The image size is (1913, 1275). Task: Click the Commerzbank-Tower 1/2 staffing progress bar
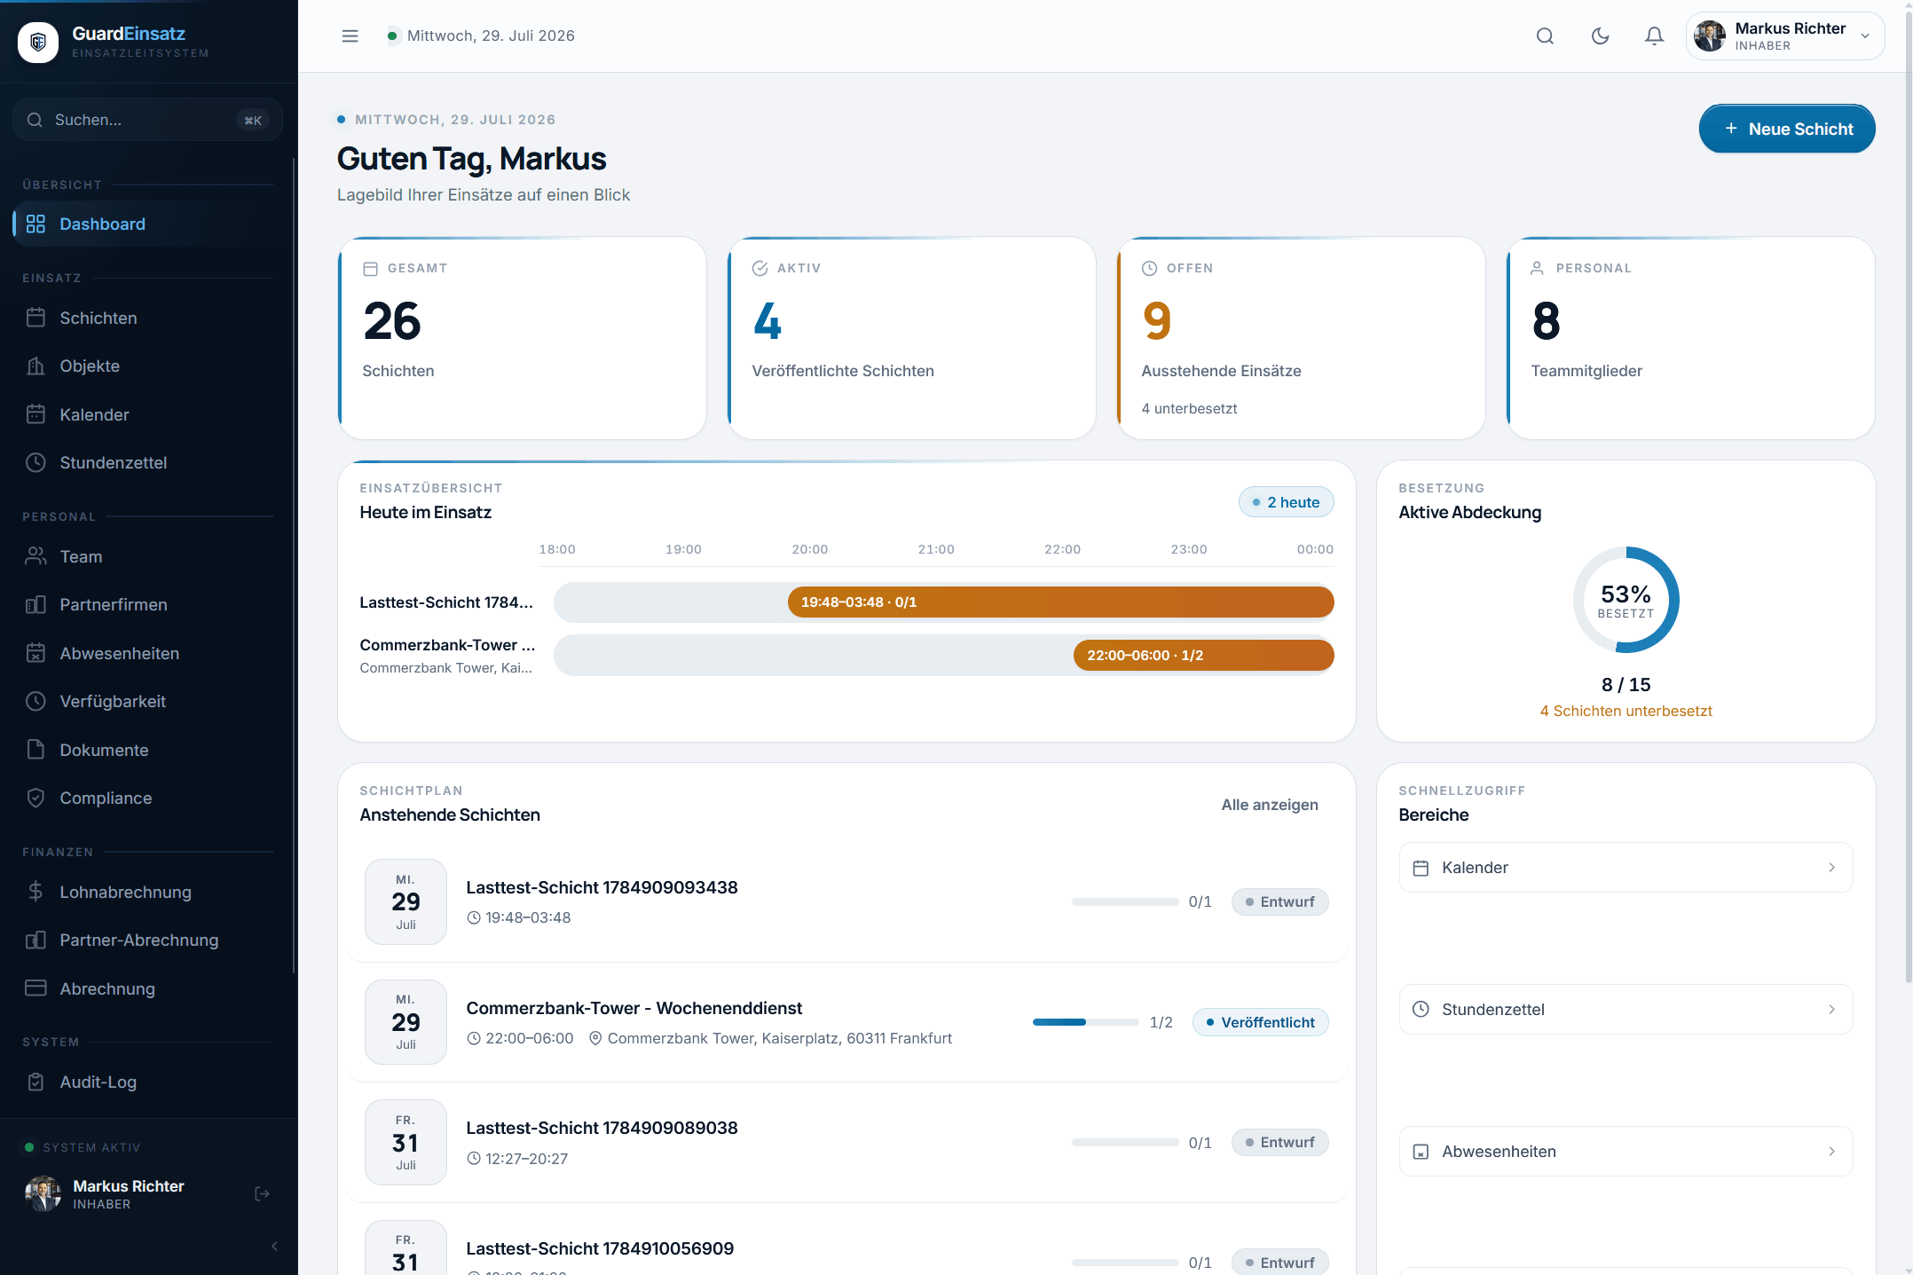point(1085,1022)
